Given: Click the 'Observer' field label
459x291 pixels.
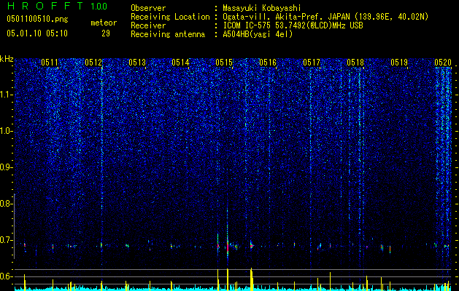Looking at the screenshot, I should coord(148,8).
